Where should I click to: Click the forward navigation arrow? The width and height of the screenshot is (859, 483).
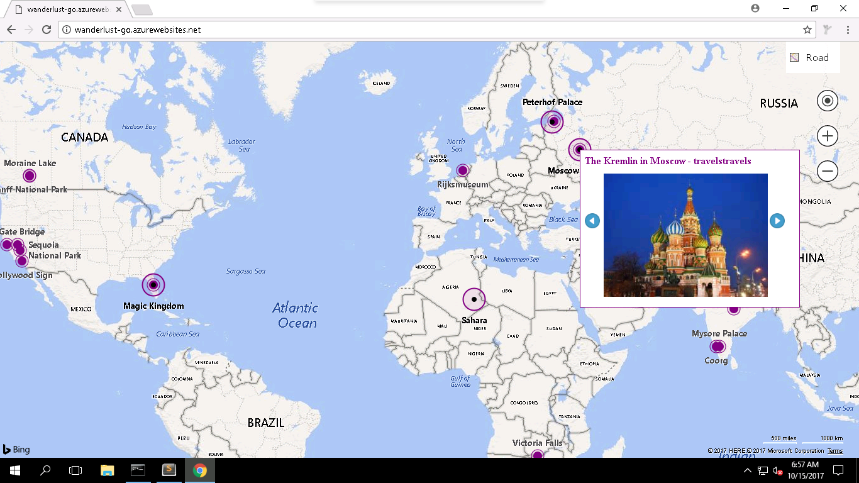point(29,30)
